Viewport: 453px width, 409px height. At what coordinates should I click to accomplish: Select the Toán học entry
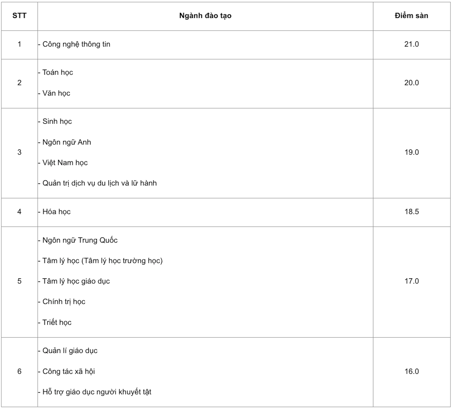click(x=58, y=72)
